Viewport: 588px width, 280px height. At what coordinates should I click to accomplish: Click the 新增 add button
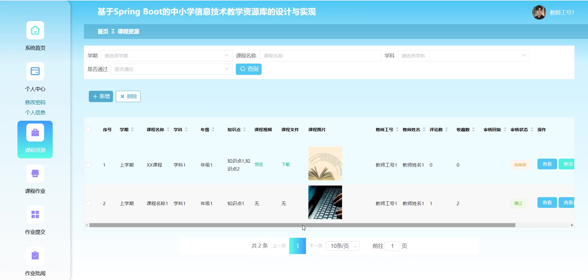tap(101, 96)
